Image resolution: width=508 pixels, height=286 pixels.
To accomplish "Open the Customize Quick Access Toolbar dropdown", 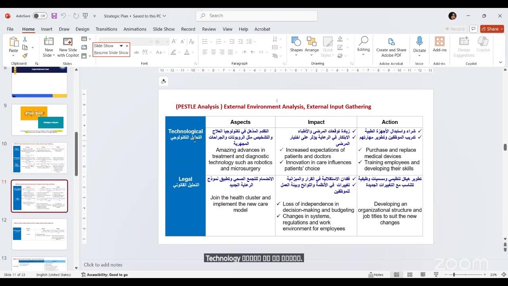I will click(94, 16).
